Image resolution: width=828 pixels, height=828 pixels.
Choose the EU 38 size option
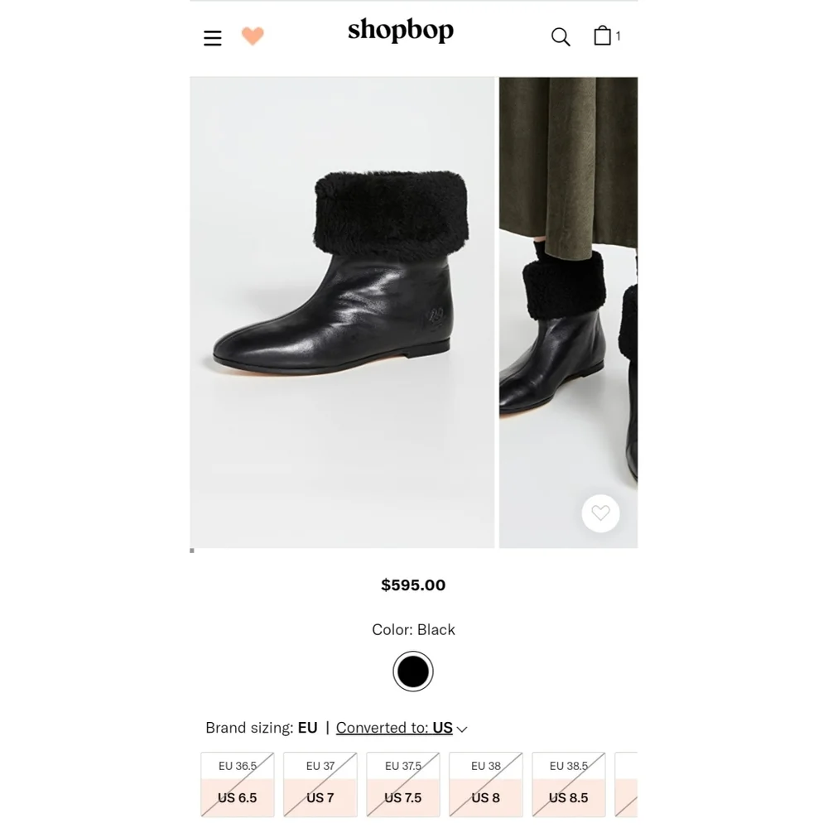point(485,784)
